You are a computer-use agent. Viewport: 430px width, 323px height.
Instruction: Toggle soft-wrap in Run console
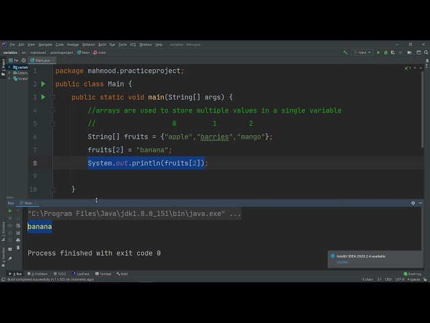pos(18,225)
